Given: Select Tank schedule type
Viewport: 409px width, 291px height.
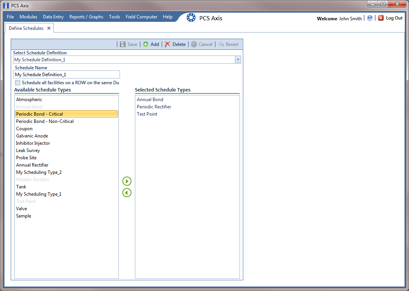Looking at the screenshot, I should click(67, 187).
